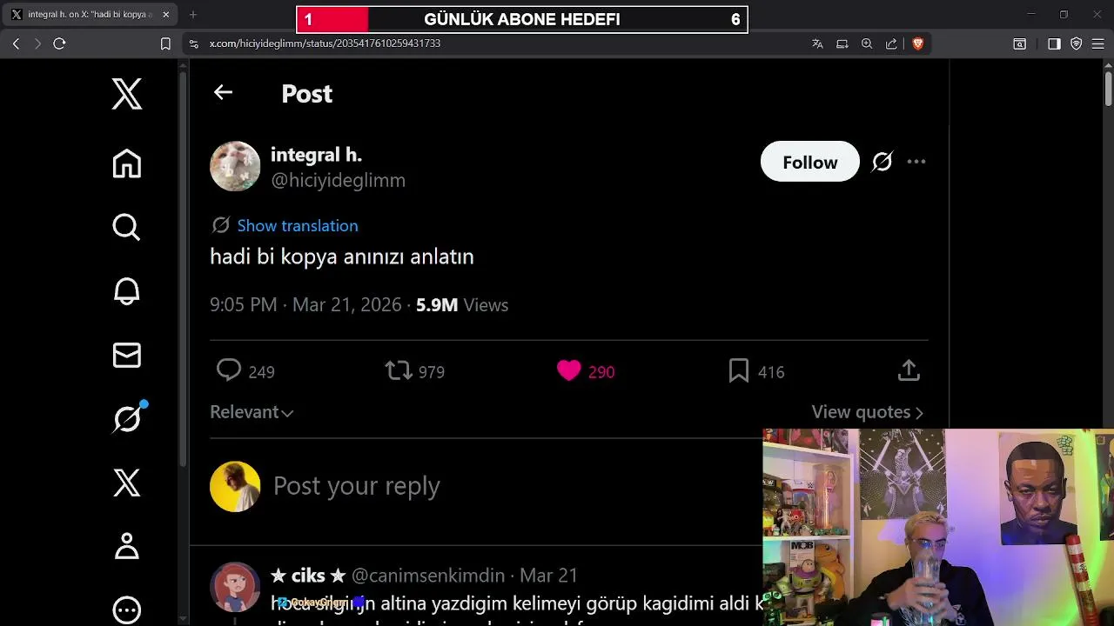Click the Show translation link

click(298, 225)
